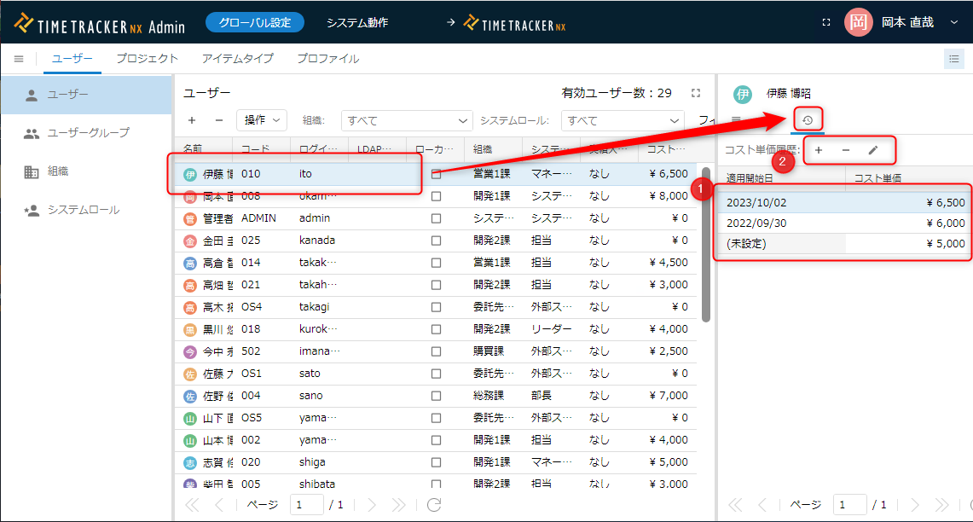Click the refresh icon in user list pager

pos(434,504)
